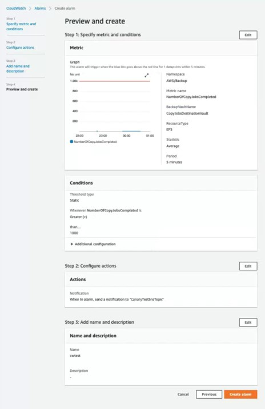Open the Alarms breadcrumb link
Viewport: 265px width, 409px height.
point(40,9)
